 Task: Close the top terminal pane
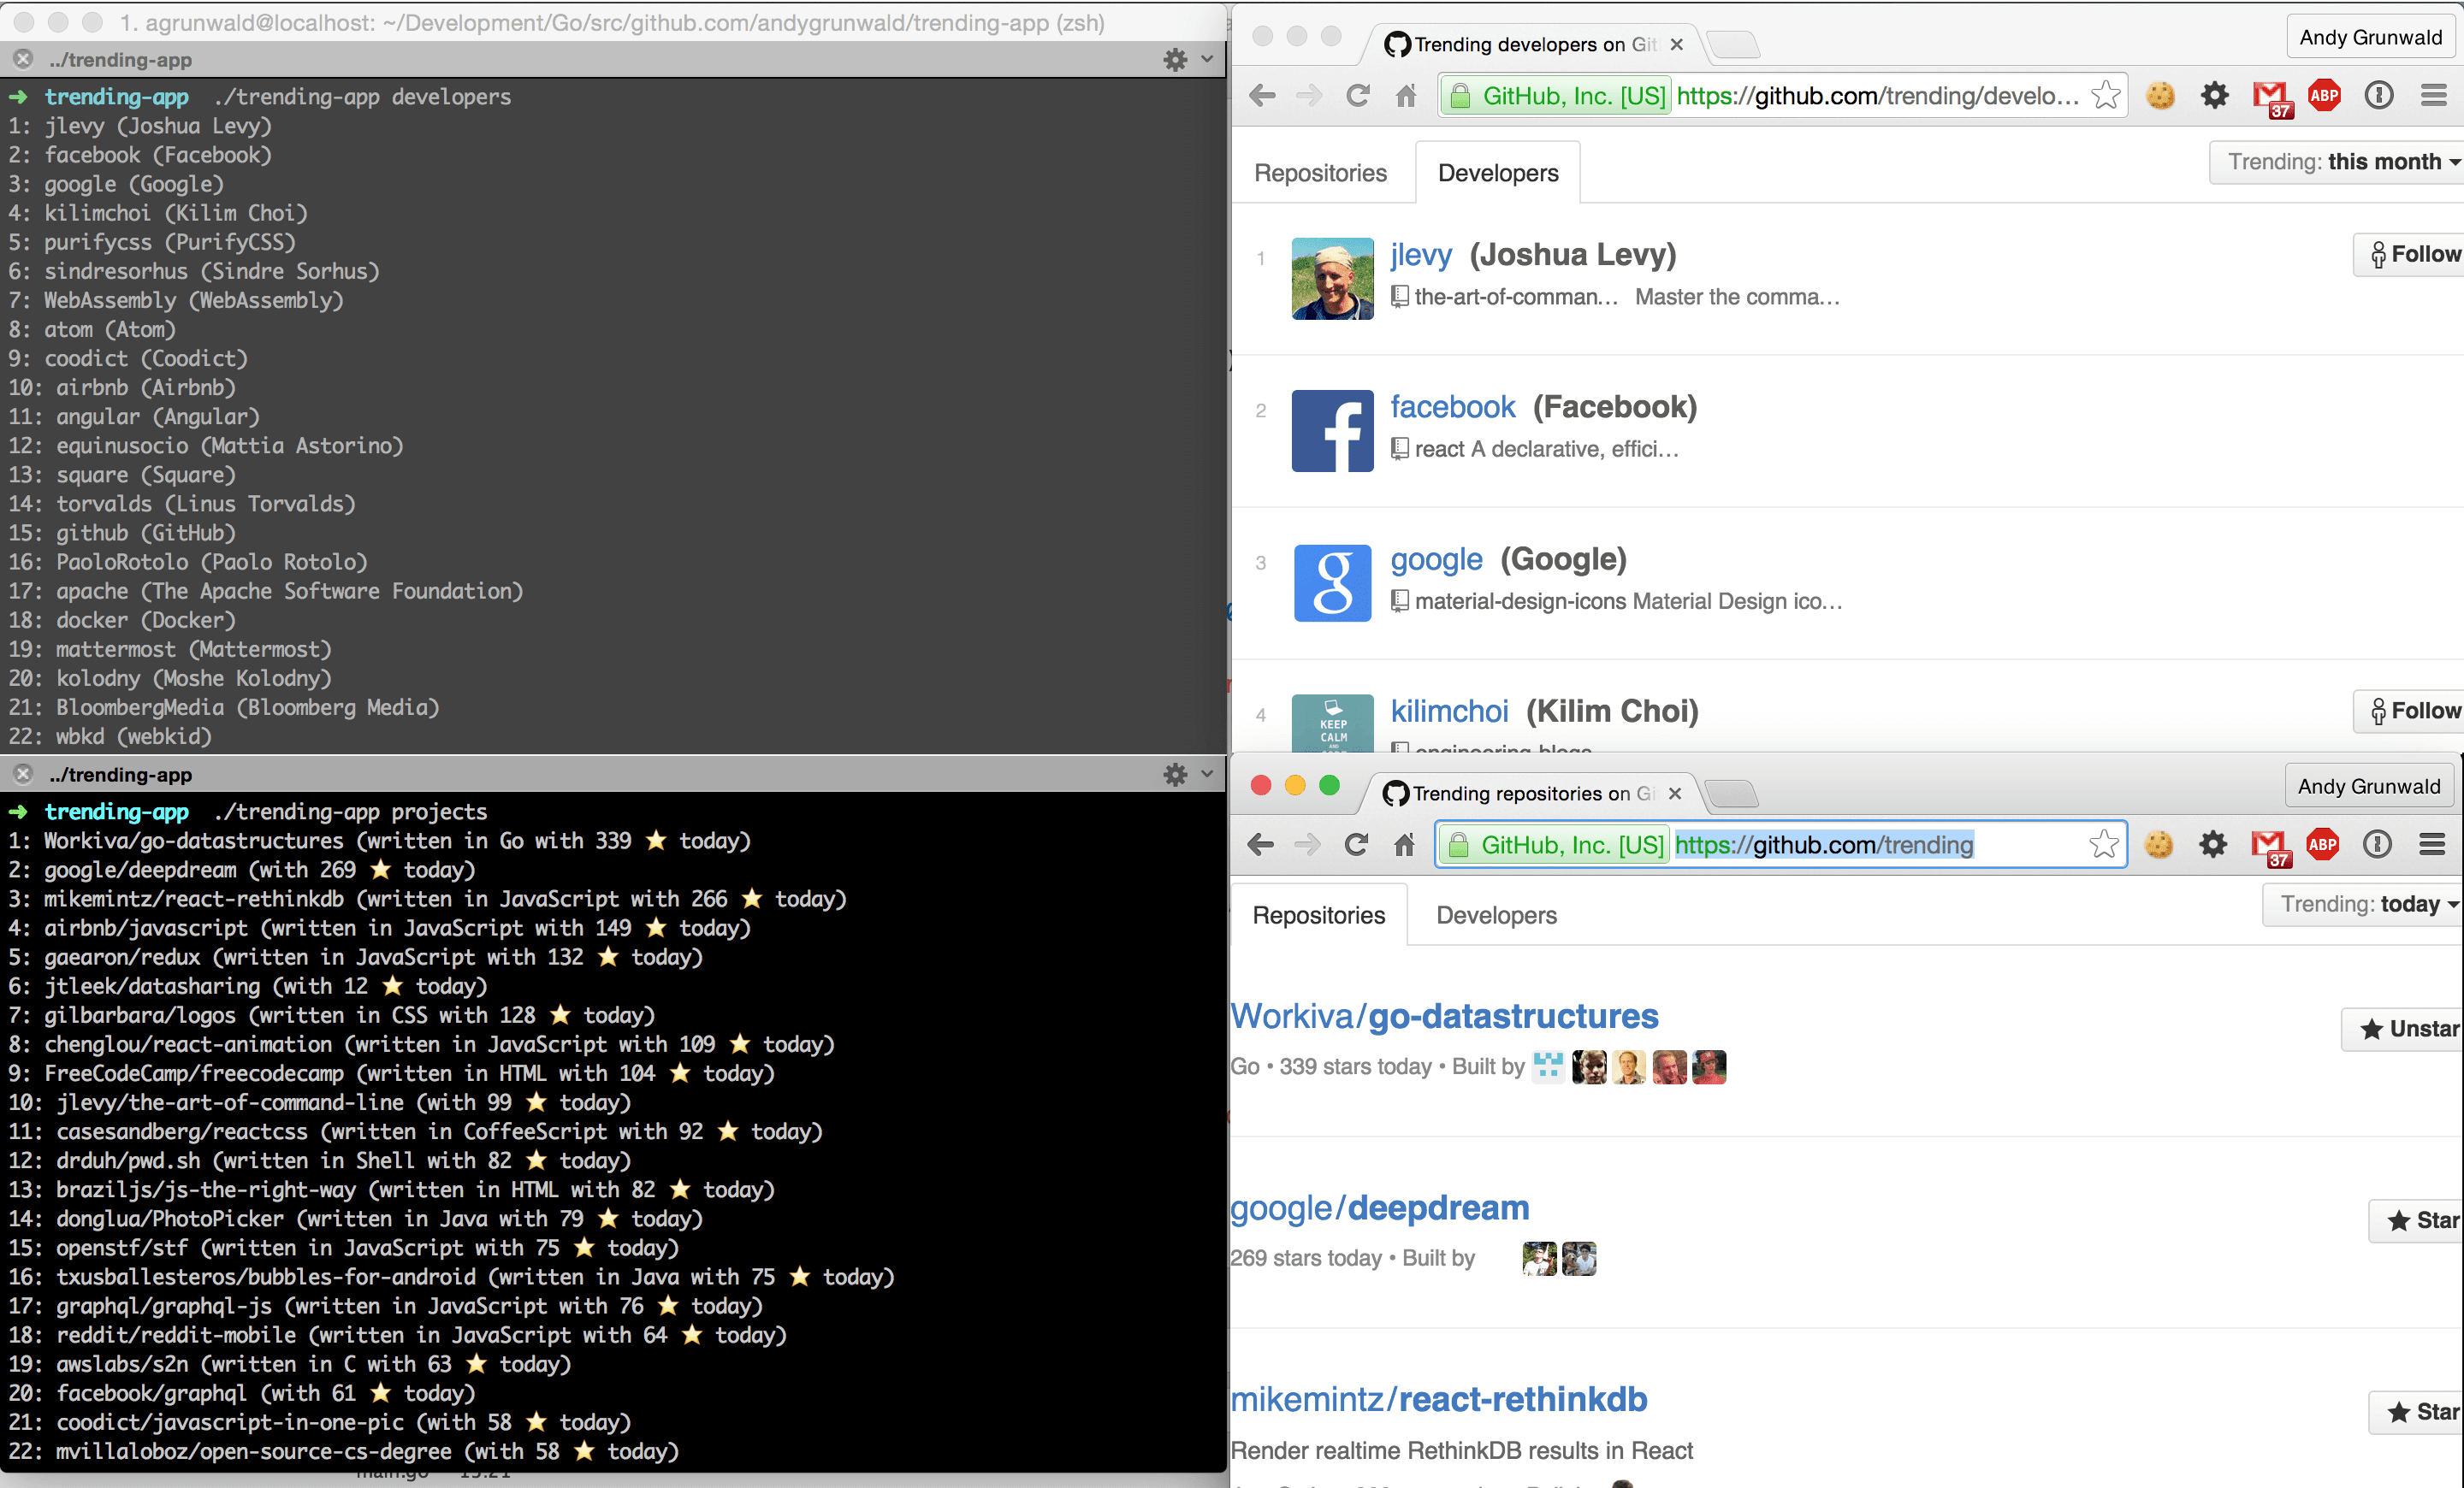click(23, 59)
